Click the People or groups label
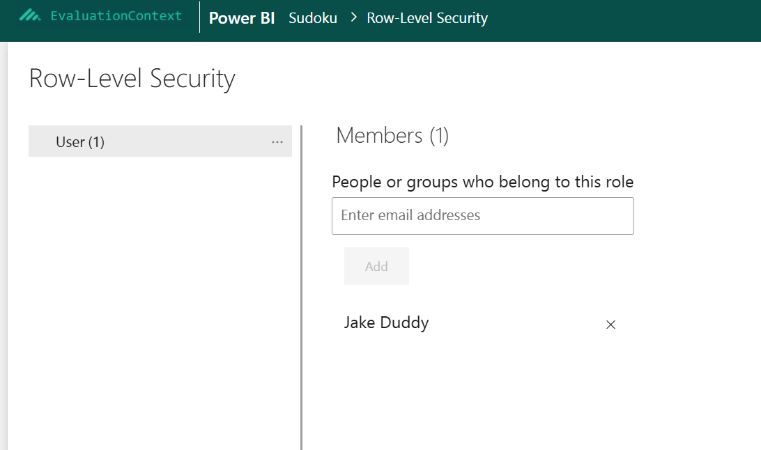The height and width of the screenshot is (450, 761). [482, 182]
